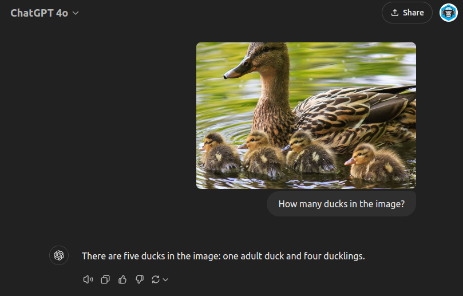Click the ChatGPT logo beside the response
Screen dimensions: 463x296
click(58, 255)
